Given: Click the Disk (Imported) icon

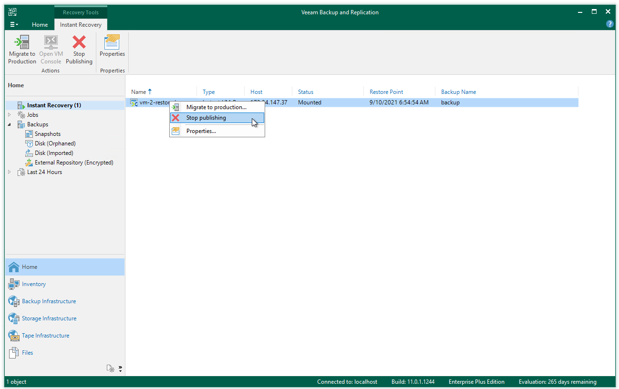Looking at the screenshot, I should [29, 153].
